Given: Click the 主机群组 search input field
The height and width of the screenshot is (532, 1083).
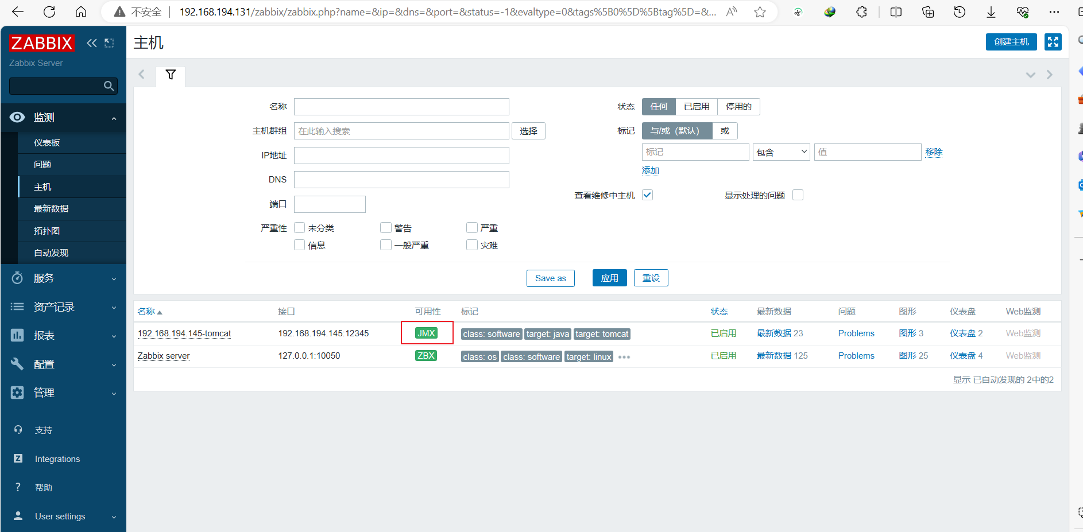Looking at the screenshot, I should (401, 131).
